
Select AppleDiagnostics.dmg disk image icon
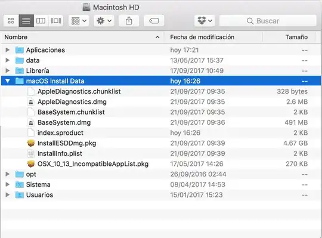click(31, 102)
